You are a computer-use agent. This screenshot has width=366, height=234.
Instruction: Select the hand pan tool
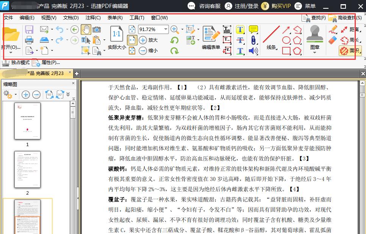pyautogui.click(x=86, y=29)
